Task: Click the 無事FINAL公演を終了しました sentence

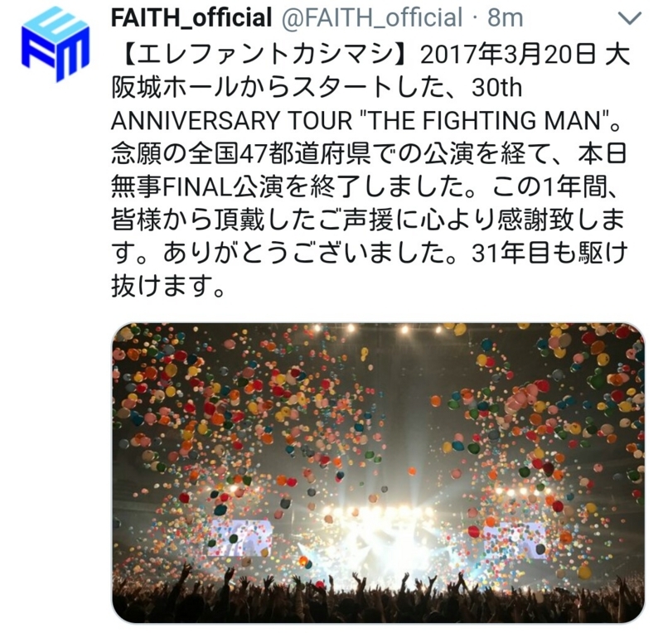Action: 299,186
